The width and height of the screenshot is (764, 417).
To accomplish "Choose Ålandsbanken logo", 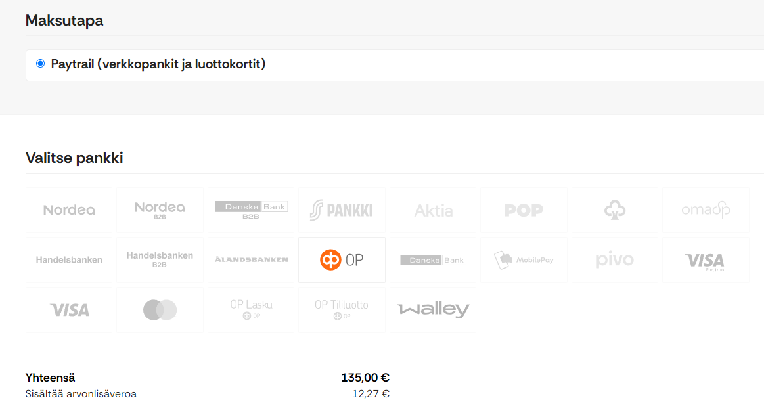I will point(251,260).
